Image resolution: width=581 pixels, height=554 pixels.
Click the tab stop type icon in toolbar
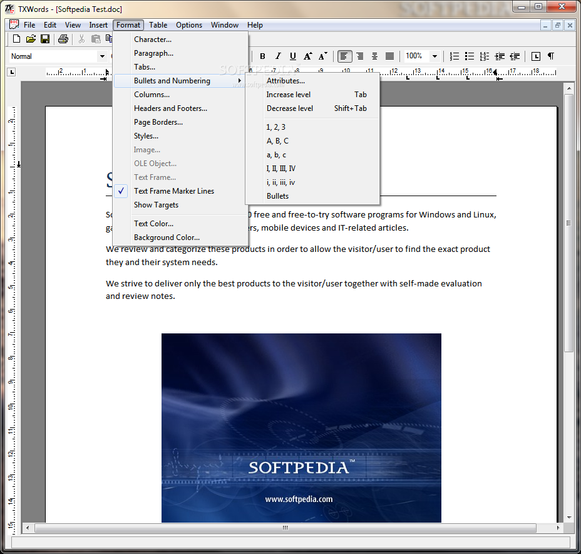click(536, 56)
